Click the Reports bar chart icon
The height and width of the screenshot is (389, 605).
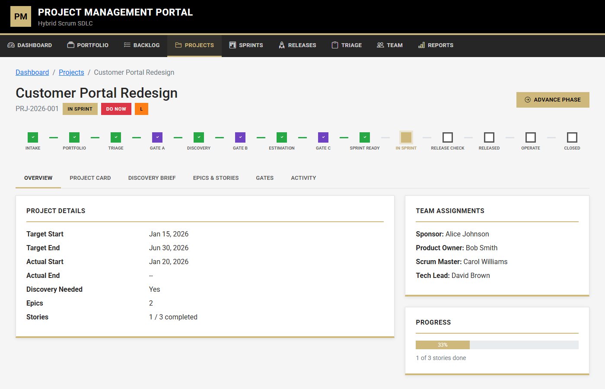(421, 45)
